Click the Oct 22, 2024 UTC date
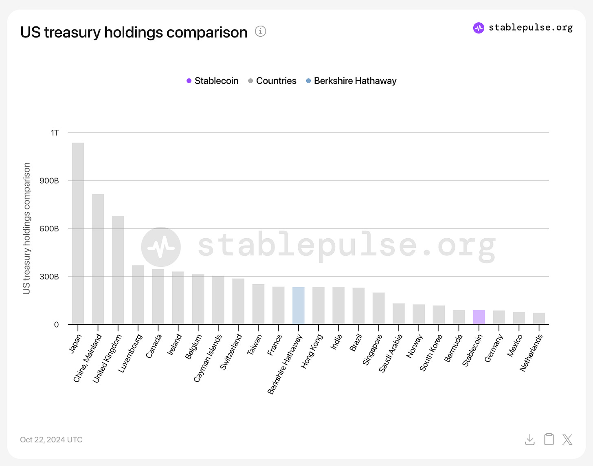The image size is (593, 466). pyautogui.click(x=51, y=440)
